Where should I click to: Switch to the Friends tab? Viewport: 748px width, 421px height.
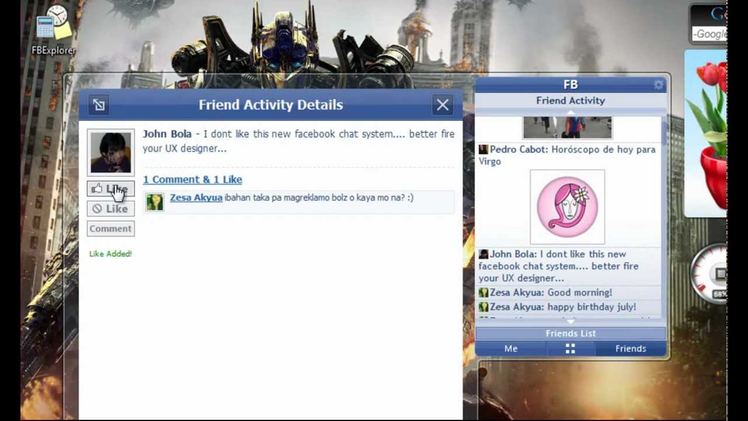[x=631, y=348]
